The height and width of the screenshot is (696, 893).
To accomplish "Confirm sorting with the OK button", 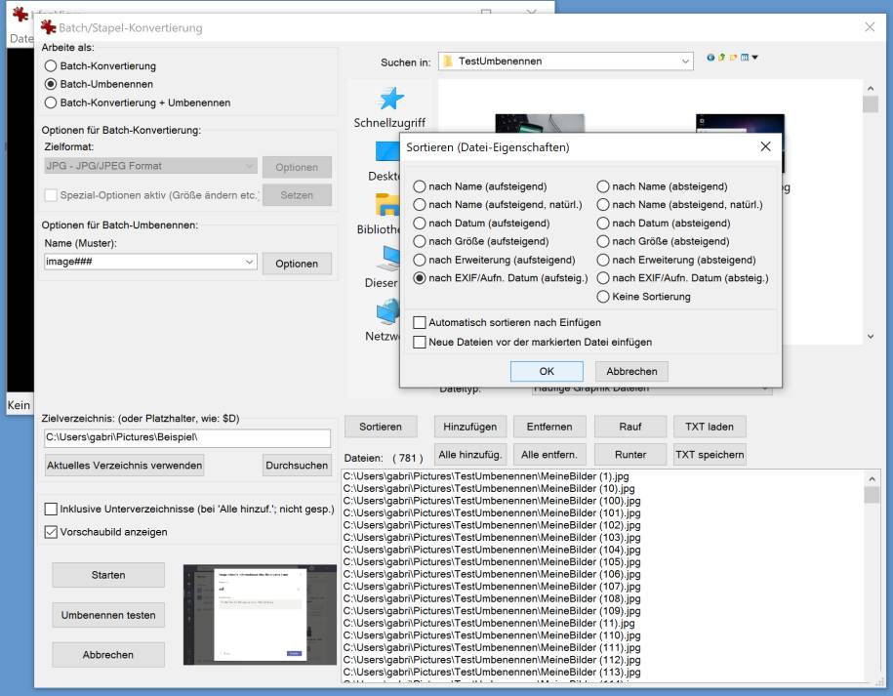I will click(x=547, y=371).
